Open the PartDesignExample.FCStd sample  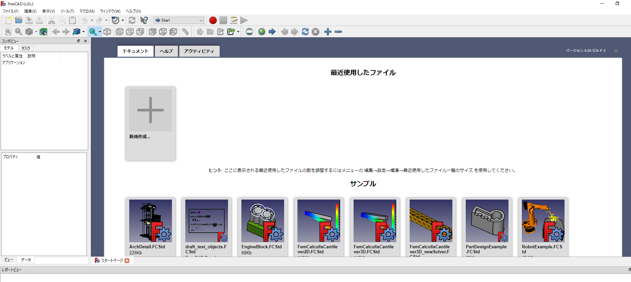pos(487,227)
